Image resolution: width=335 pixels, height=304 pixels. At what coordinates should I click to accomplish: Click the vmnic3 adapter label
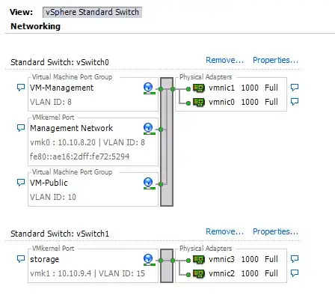pos(221,259)
